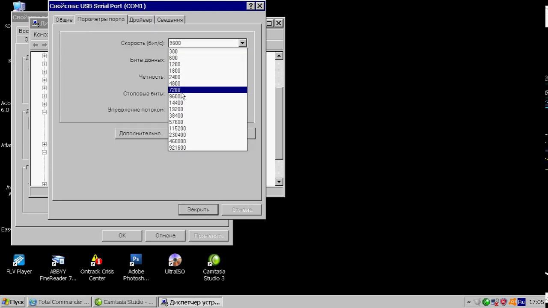
Task: Click the Управление потоком: label
Action: pos(136,110)
